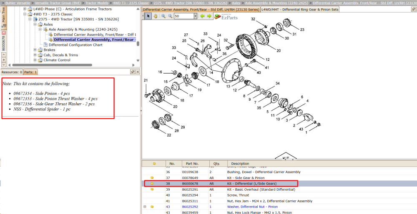
Task: Expand L4WD Phase (C) Articulation Frame Tractors
Action: (x=25, y=9)
